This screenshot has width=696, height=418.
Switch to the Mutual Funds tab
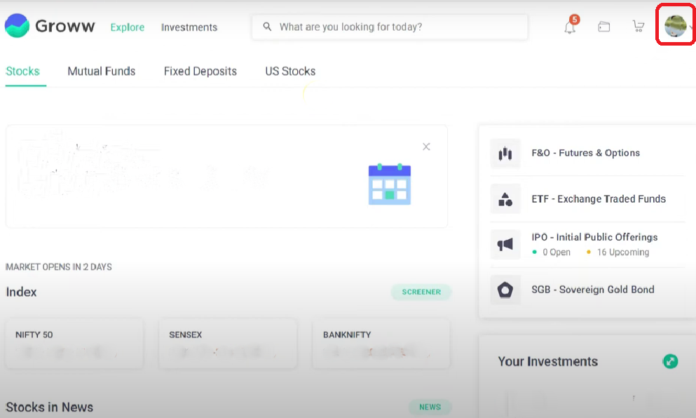click(x=102, y=71)
